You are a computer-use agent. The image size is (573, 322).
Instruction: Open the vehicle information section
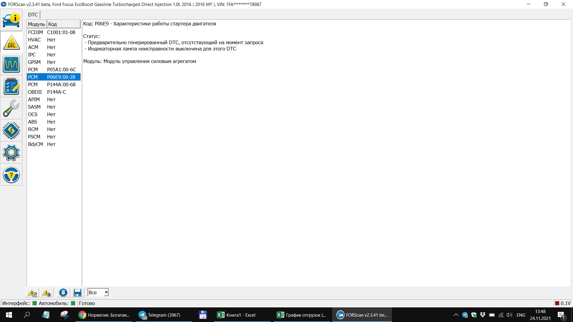click(x=11, y=20)
